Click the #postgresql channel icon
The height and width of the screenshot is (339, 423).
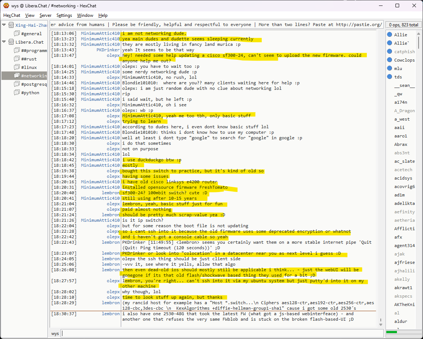coord(17,84)
